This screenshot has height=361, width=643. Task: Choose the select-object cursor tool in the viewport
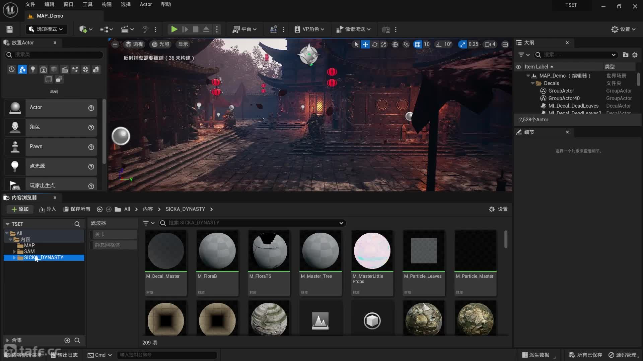click(356, 44)
